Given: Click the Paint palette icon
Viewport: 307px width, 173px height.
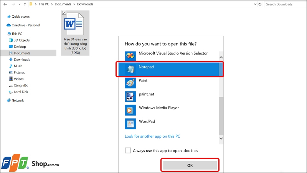Looking at the screenshot, I should point(130,83).
